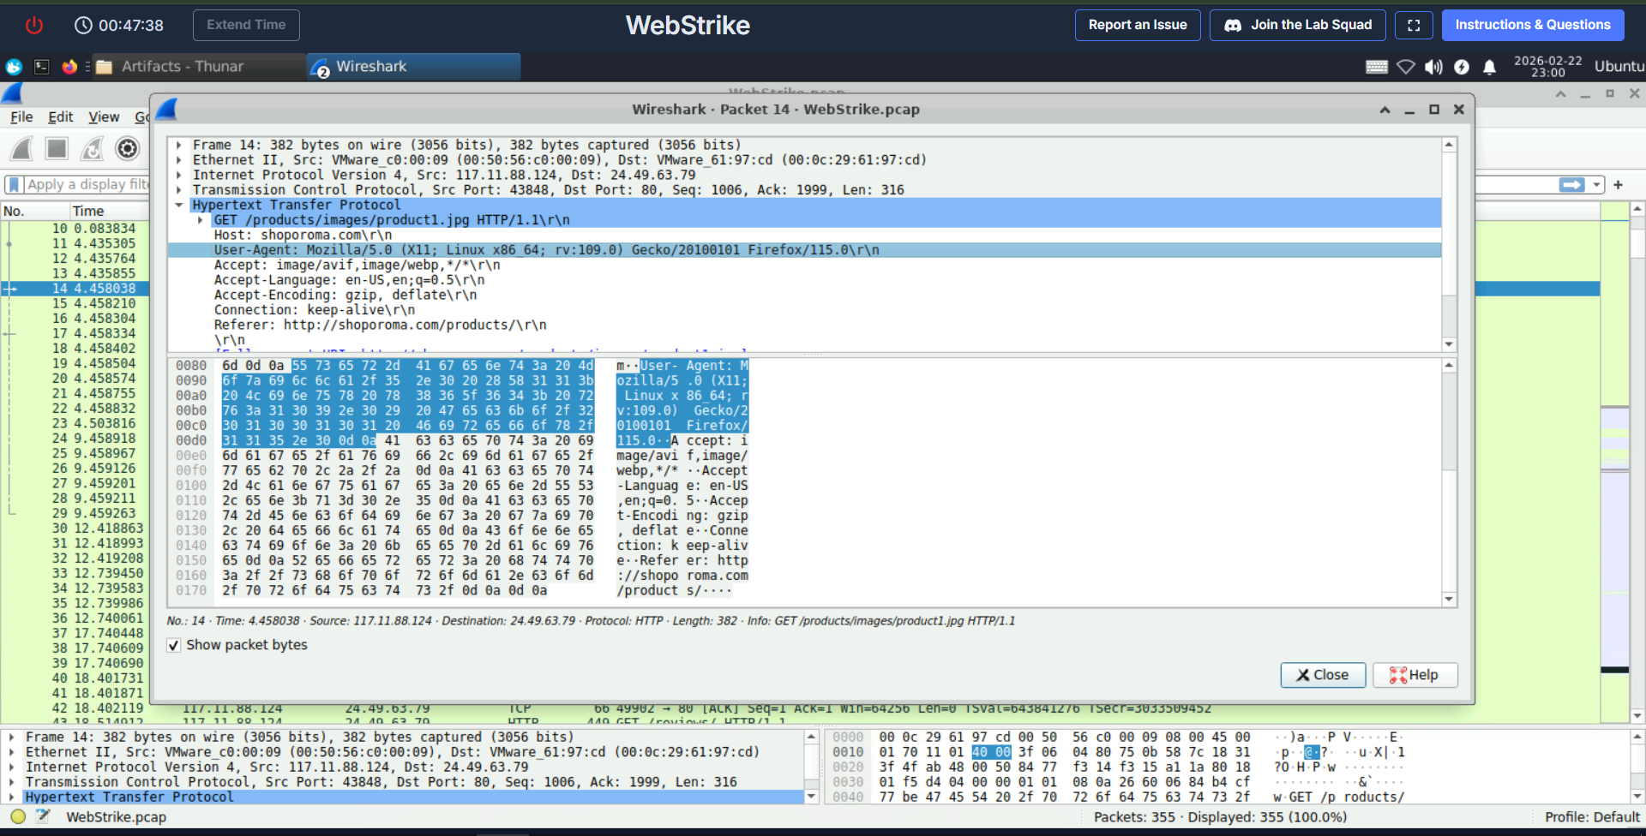Click Join the Lab Squad button

point(1298,25)
